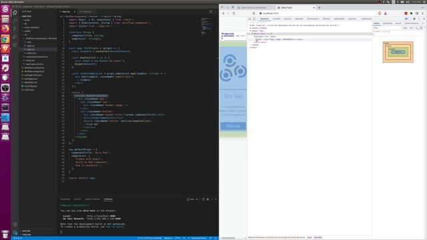This screenshot has width=427, height=240.
Task: Open the PROBLEMS tab in VS Code panel
Action: [65, 199]
